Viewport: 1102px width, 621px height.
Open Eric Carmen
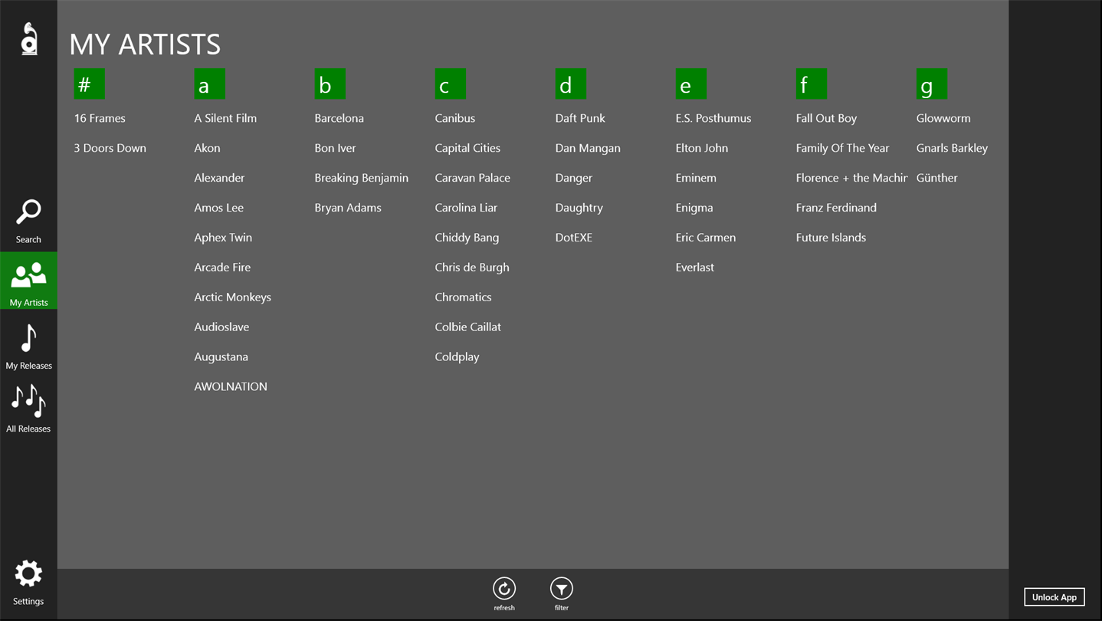click(706, 238)
